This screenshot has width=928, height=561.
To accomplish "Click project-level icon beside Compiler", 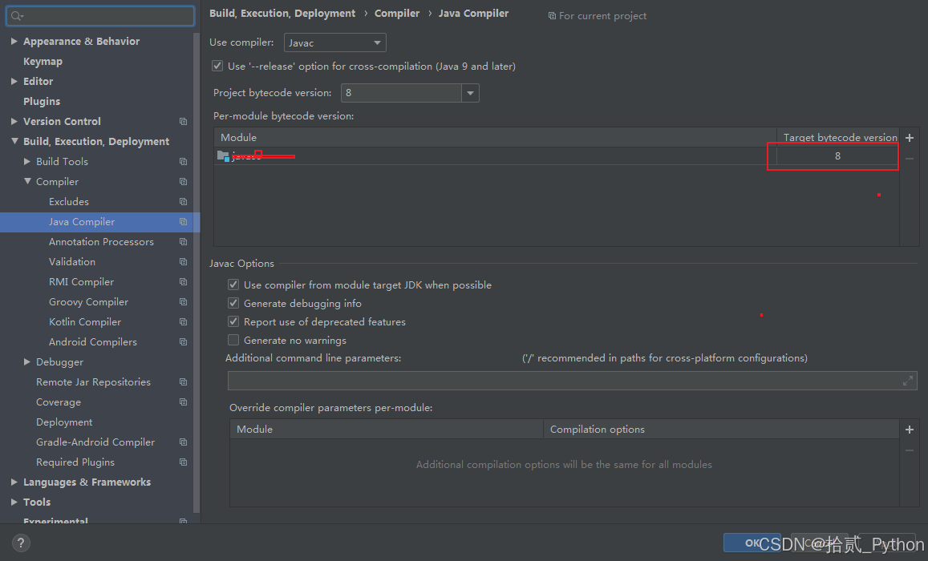I will 184,181.
